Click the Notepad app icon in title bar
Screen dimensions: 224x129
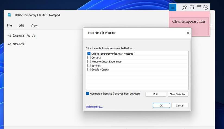coord(10,15)
